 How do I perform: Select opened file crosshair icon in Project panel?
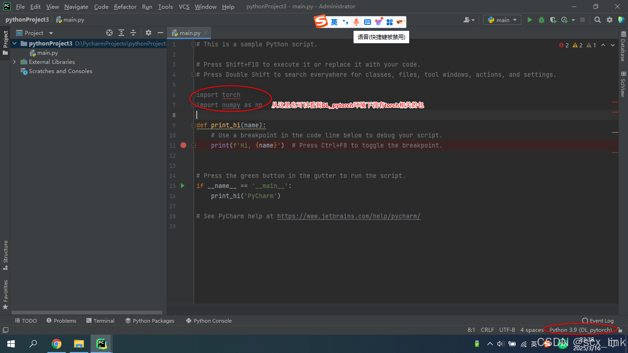109,33
